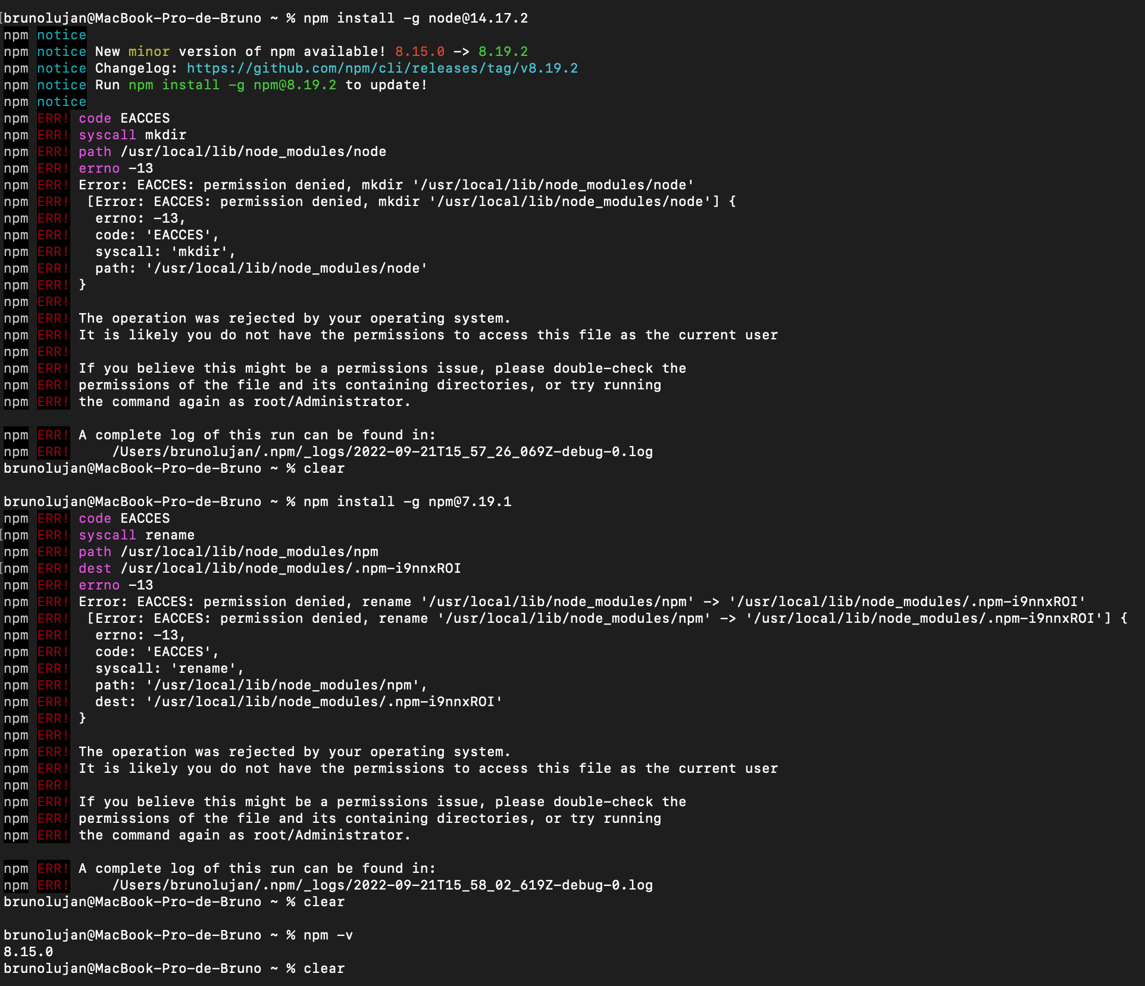This screenshot has height=986, width=1145.
Task: Click the 'npm install -g npm@7.19.1' command
Action: [407, 502]
